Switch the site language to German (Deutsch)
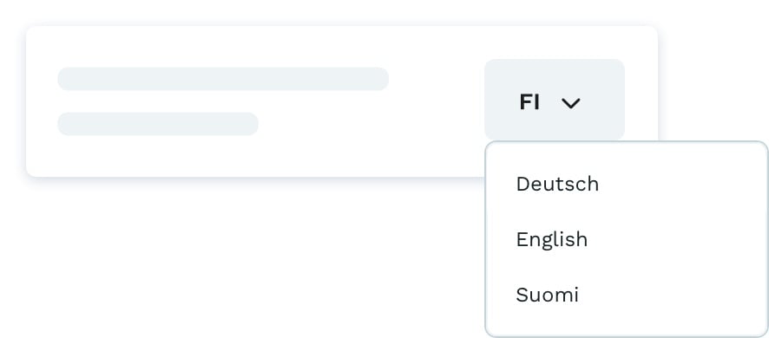769x338 pixels. (x=557, y=185)
